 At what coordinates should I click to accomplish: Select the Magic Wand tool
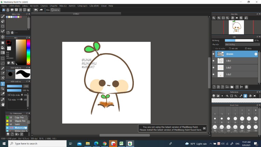[3, 68]
